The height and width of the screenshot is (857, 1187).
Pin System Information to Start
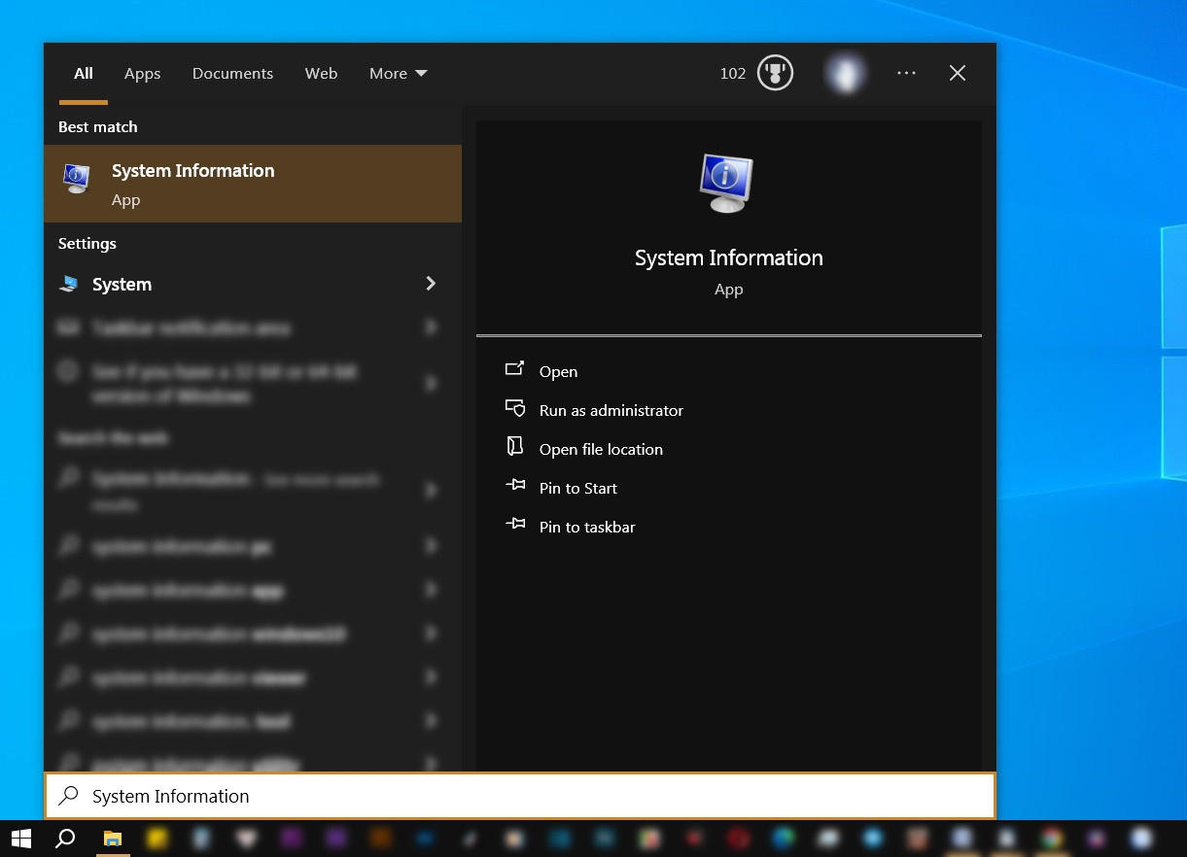click(x=577, y=489)
